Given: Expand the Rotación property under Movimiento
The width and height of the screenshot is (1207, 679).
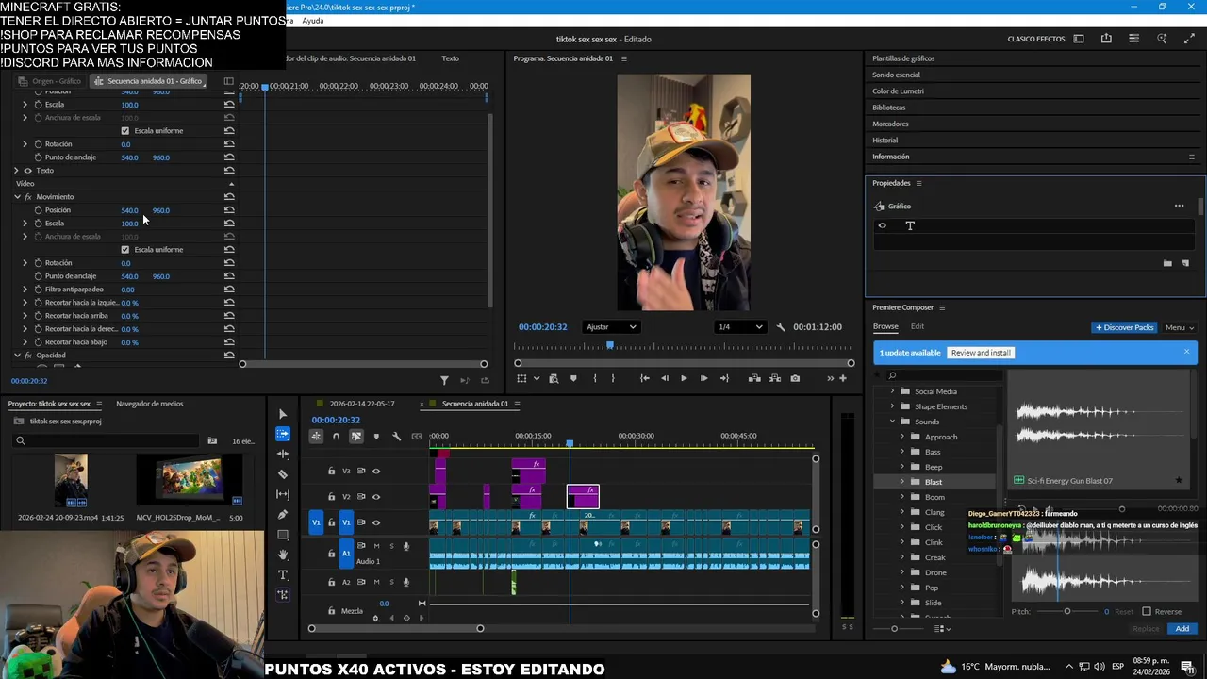Looking at the screenshot, I should (25, 263).
